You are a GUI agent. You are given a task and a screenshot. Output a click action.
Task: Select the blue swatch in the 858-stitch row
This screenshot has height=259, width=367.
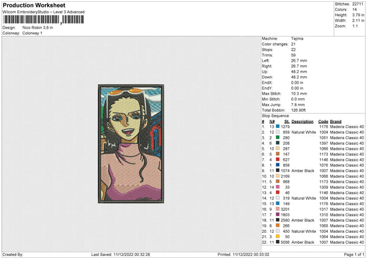278,165
